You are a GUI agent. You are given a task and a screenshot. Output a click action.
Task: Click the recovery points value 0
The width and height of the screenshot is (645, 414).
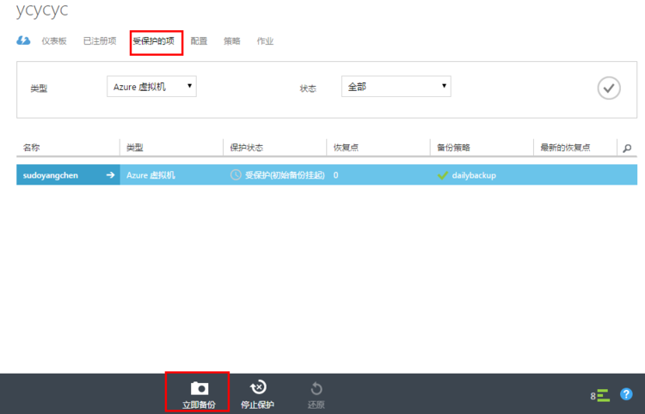click(335, 175)
